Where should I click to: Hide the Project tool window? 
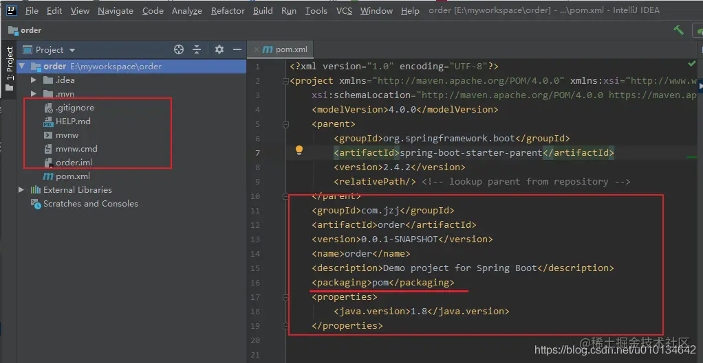[x=237, y=49]
